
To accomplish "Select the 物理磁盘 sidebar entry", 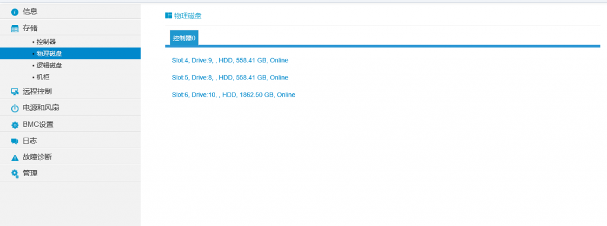I will click(70, 53).
